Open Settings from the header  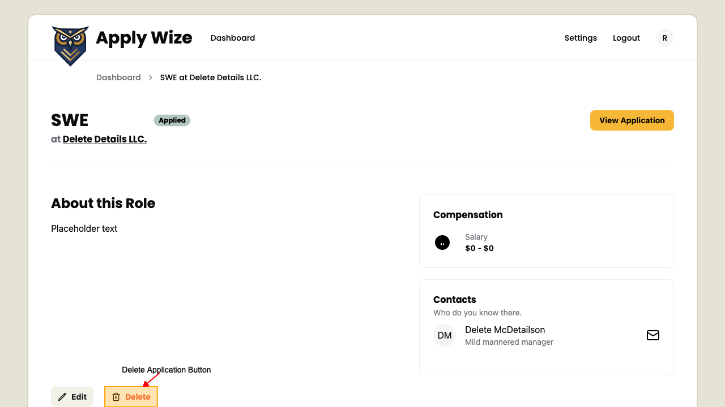(x=581, y=38)
